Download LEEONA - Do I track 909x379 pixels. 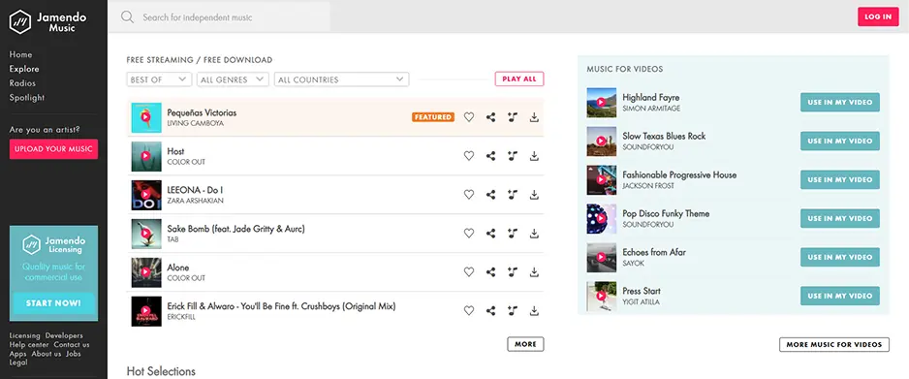534,195
